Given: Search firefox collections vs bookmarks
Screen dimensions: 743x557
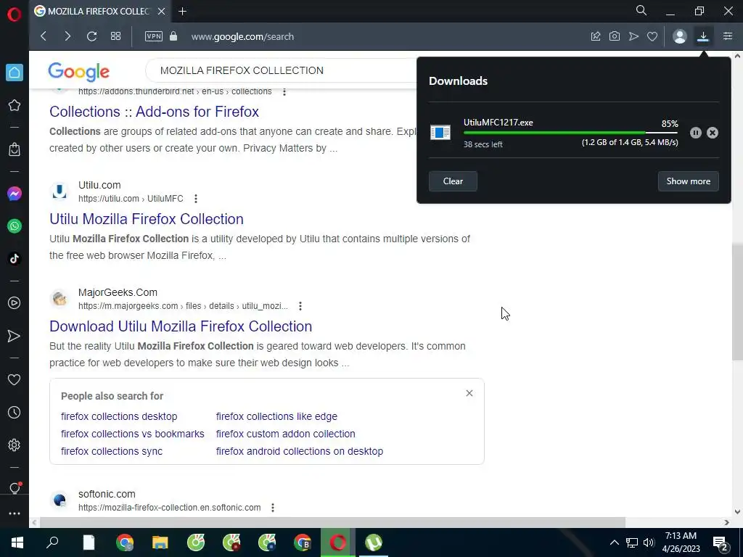Looking at the screenshot, I should click(x=133, y=434).
